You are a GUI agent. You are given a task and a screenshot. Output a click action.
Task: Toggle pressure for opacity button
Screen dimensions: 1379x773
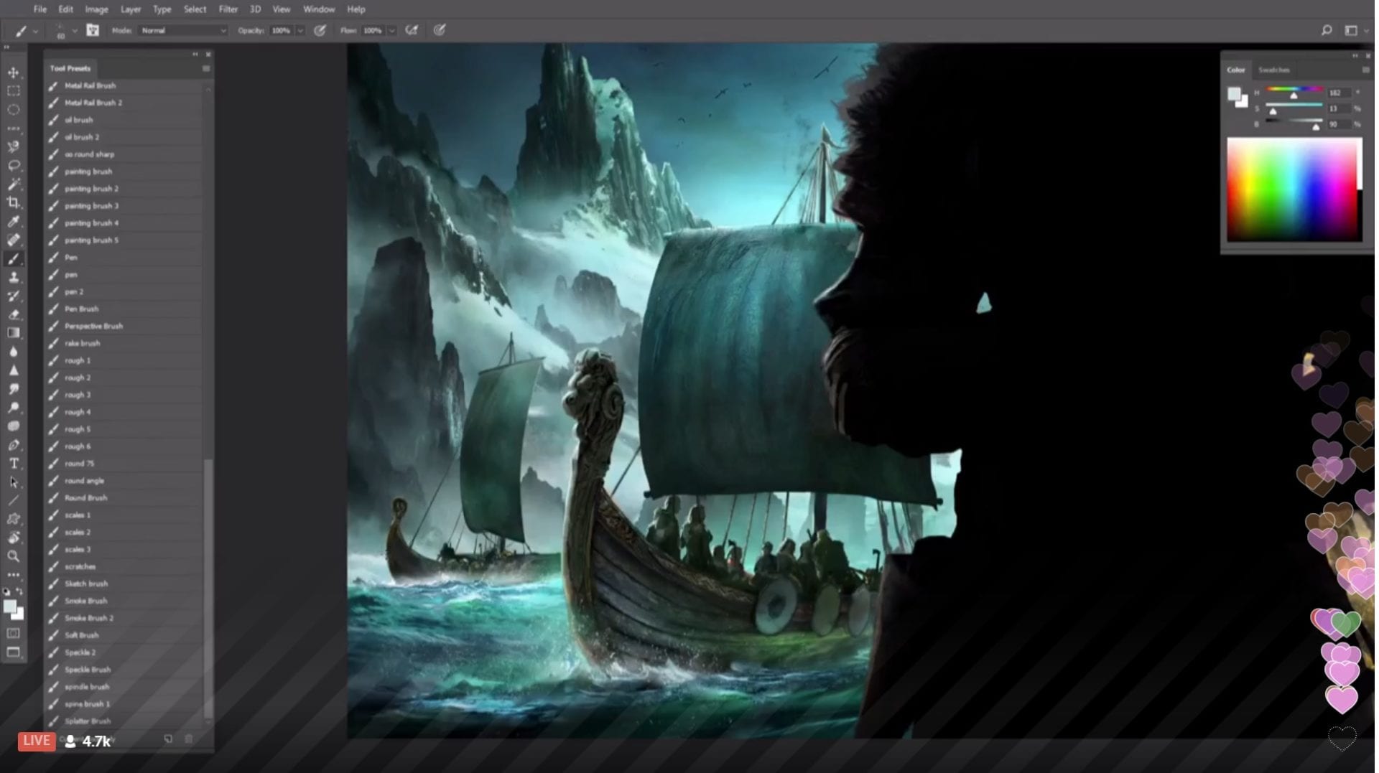coord(320,30)
